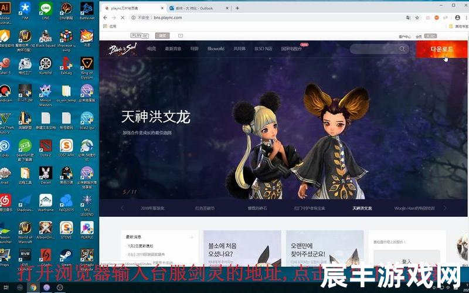Select the 天神洪文龙 carousel item
This screenshot has width=469, height=293.
click(362, 208)
